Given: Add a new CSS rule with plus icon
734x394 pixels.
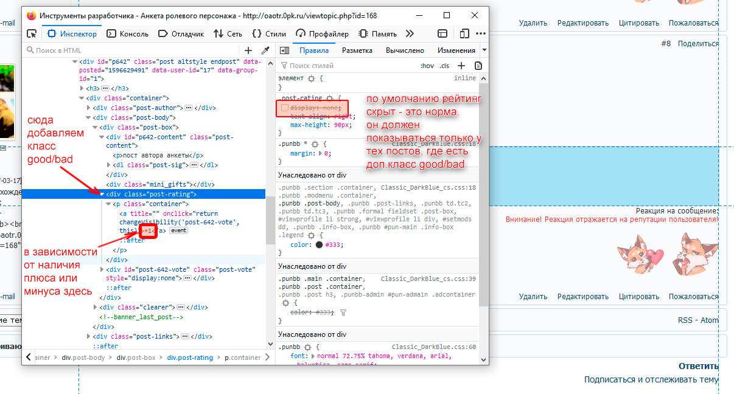Looking at the screenshot, I should tap(461, 66).
